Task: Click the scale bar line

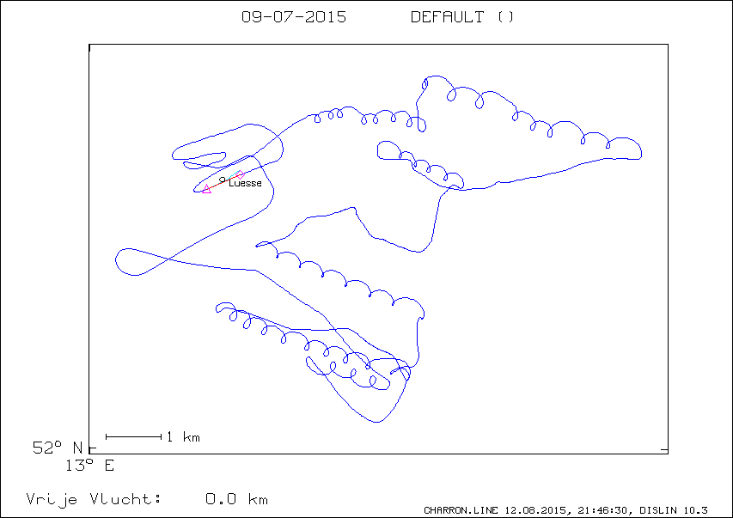Action: click(x=134, y=437)
